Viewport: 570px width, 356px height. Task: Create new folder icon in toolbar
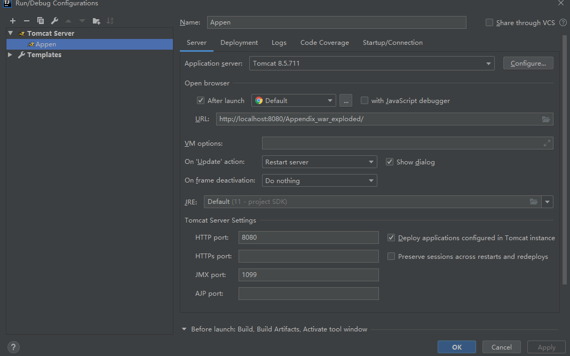[96, 21]
